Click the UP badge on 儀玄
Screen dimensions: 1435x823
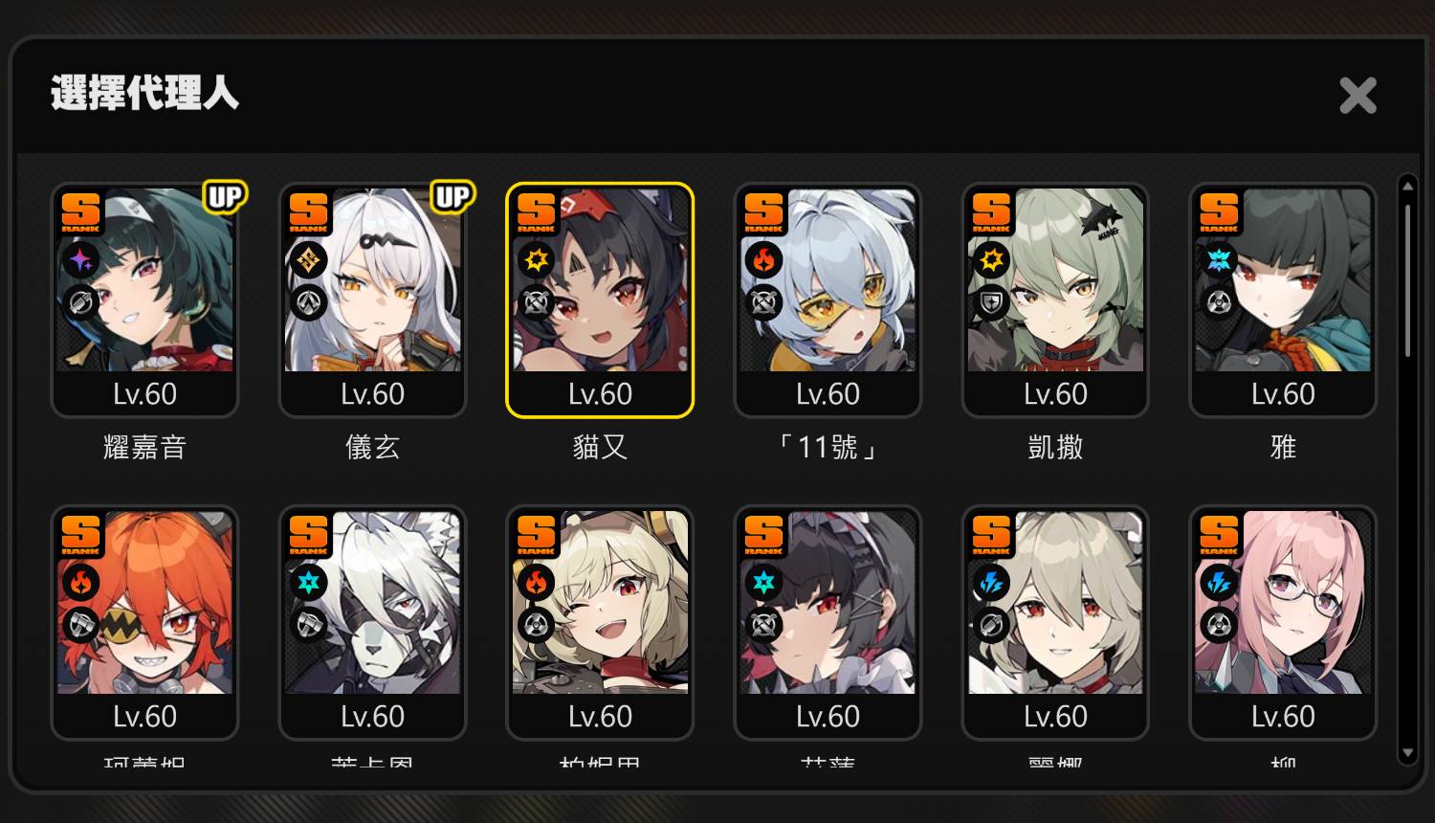click(453, 197)
